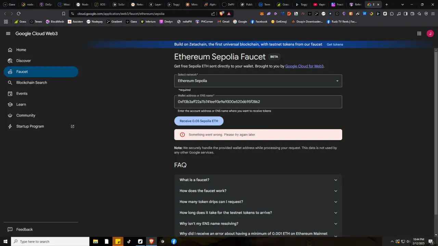Click the Events calendar icon
Image resolution: width=438 pixels, height=246 pixels.
[10, 94]
